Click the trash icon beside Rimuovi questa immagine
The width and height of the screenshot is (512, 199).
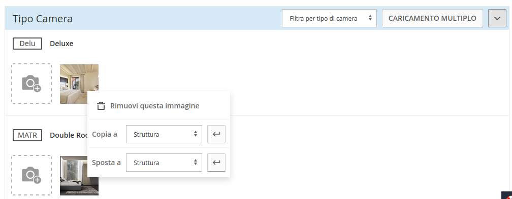(101, 106)
